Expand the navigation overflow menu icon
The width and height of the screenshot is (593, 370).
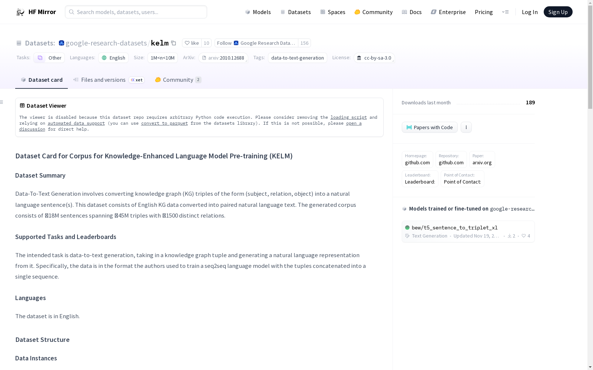(505, 12)
